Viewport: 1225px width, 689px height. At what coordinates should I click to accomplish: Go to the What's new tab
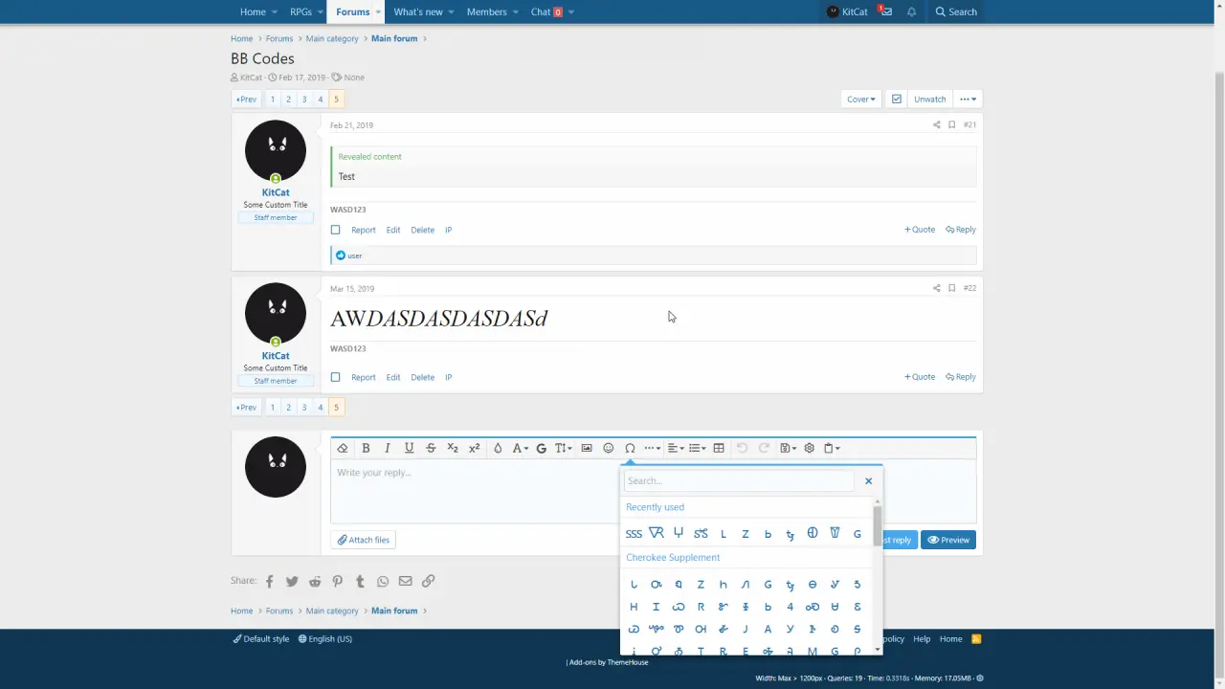click(x=417, y=11)
